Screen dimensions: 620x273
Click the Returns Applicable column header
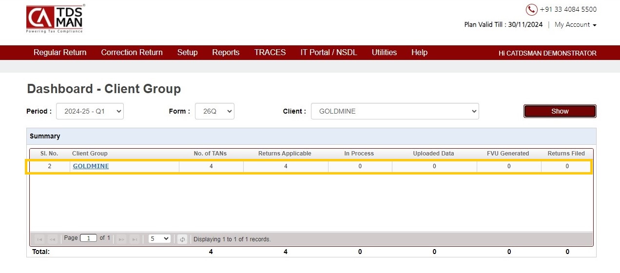point(285,153)
